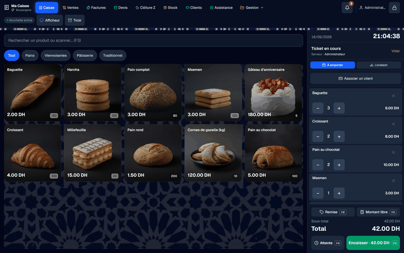Click the Total 42.00 DH amount
The image size is (404, 253).
click(x=386, y=229)
